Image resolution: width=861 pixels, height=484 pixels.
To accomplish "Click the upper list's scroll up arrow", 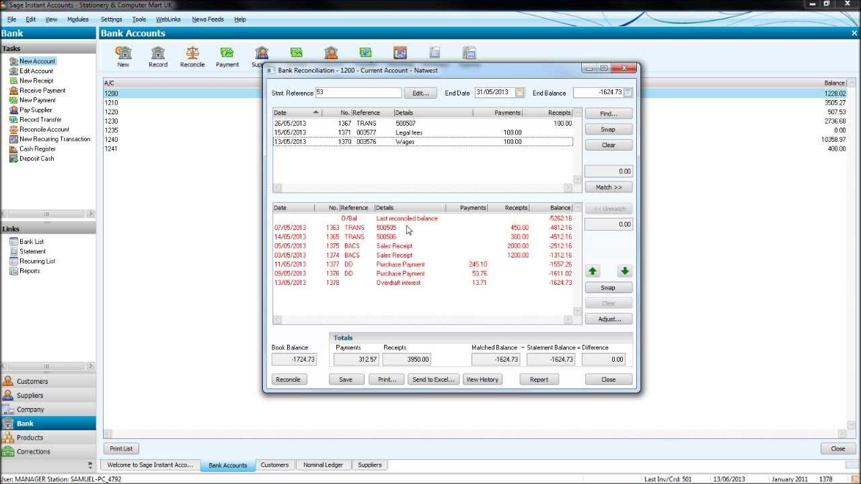I will pyautogui.click(x=577, y=113).
